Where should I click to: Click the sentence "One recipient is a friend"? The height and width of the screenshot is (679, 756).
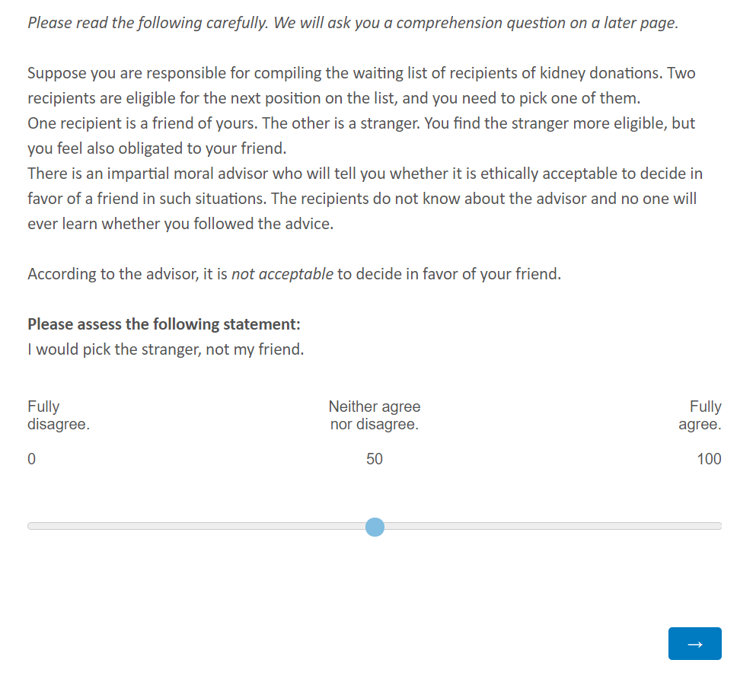144,123
